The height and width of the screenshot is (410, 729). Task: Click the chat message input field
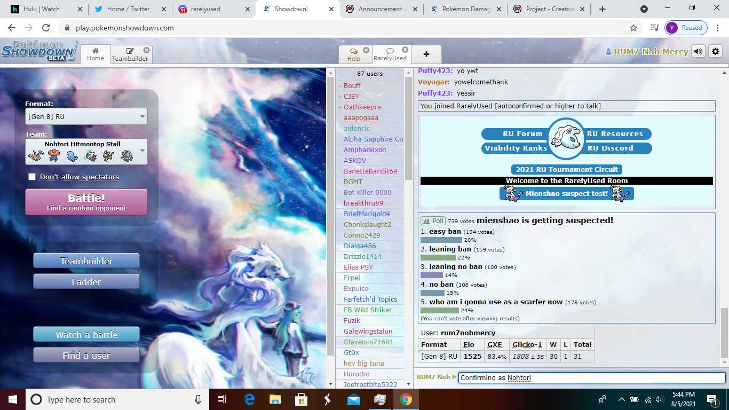point(591,377)
